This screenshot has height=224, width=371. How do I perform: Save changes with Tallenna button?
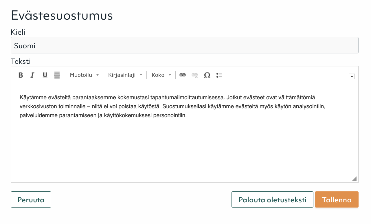(x=337, y=199)
